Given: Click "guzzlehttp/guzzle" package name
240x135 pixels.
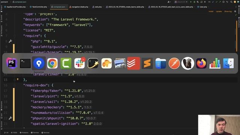Looking at the screenshot, I should click(x=49, y=47).
